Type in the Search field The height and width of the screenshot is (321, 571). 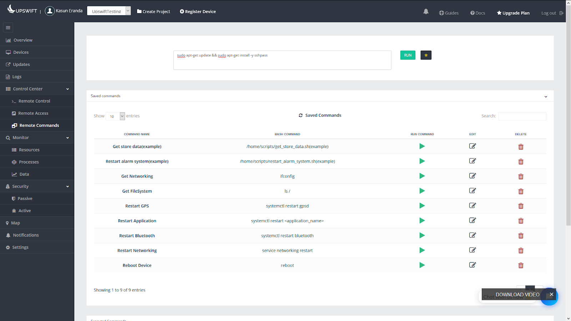click(522, 116)
